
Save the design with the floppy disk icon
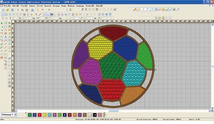(12, 10)
